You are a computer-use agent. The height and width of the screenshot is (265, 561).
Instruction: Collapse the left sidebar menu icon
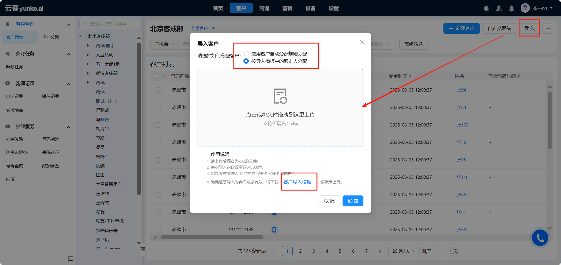tap(70, 259)
